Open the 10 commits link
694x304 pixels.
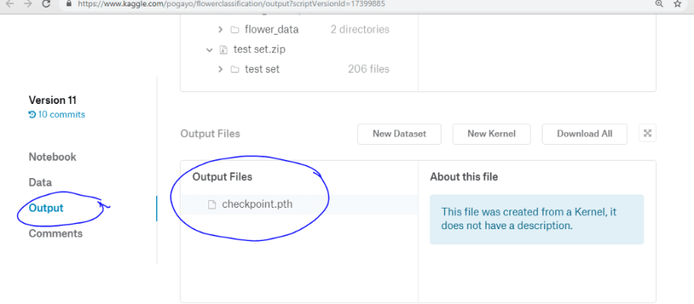(x=57, y=114)
